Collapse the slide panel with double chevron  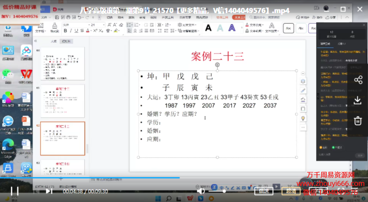tap(36, 41)
